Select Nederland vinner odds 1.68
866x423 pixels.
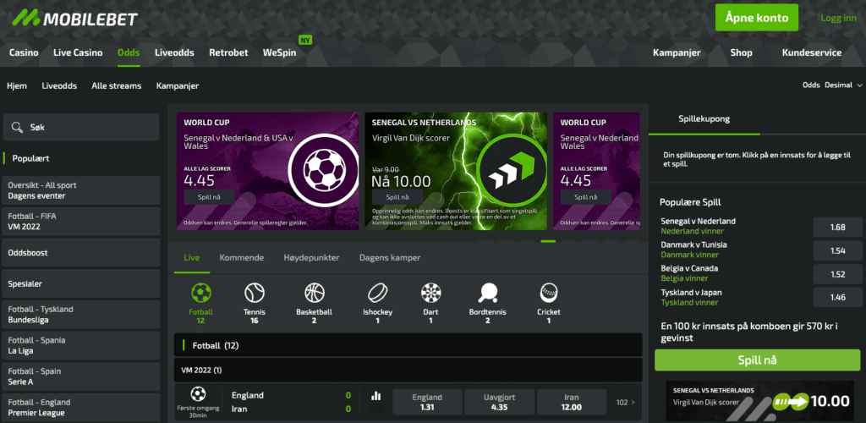point(837,227)
